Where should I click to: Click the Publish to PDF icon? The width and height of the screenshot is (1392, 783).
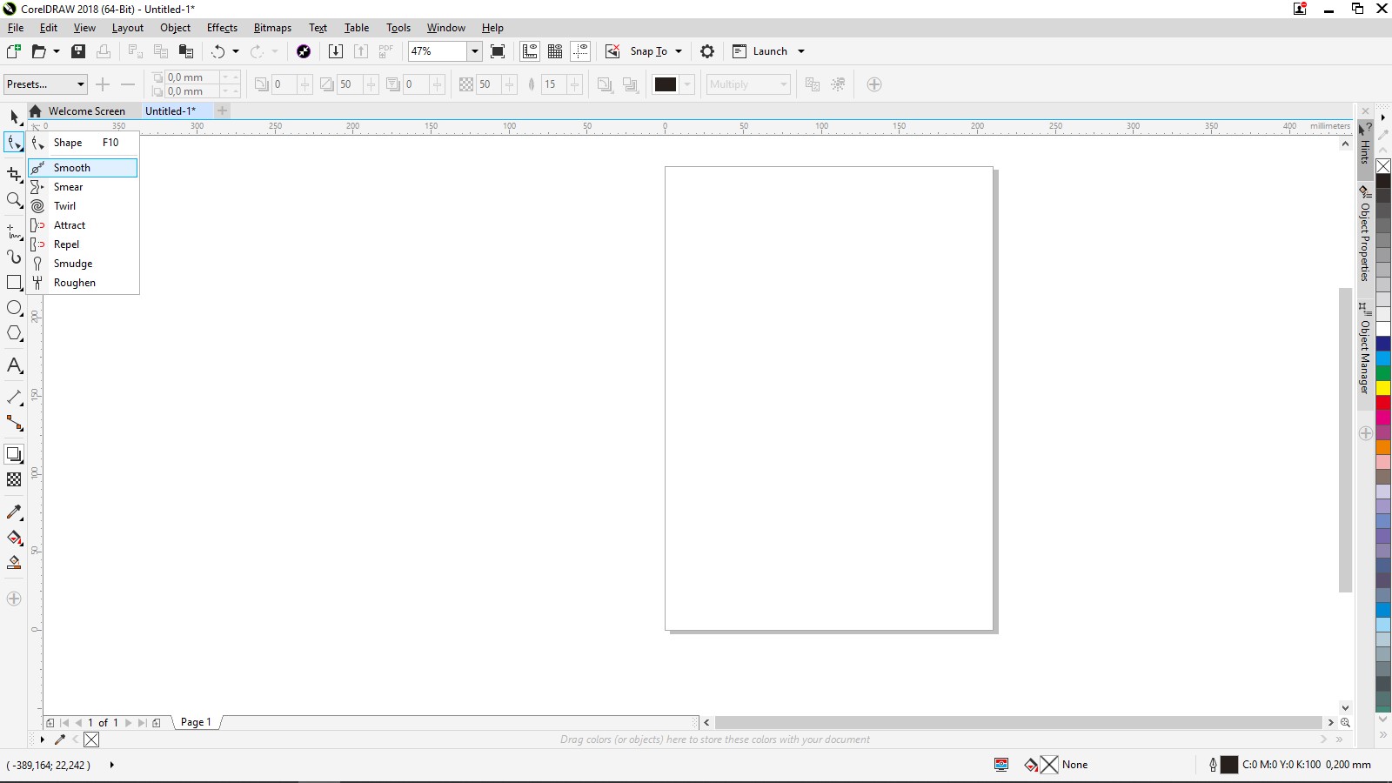tap(385, 51)
